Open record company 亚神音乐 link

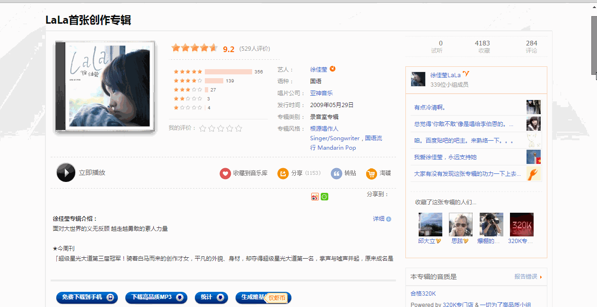(x=322, y=93)
